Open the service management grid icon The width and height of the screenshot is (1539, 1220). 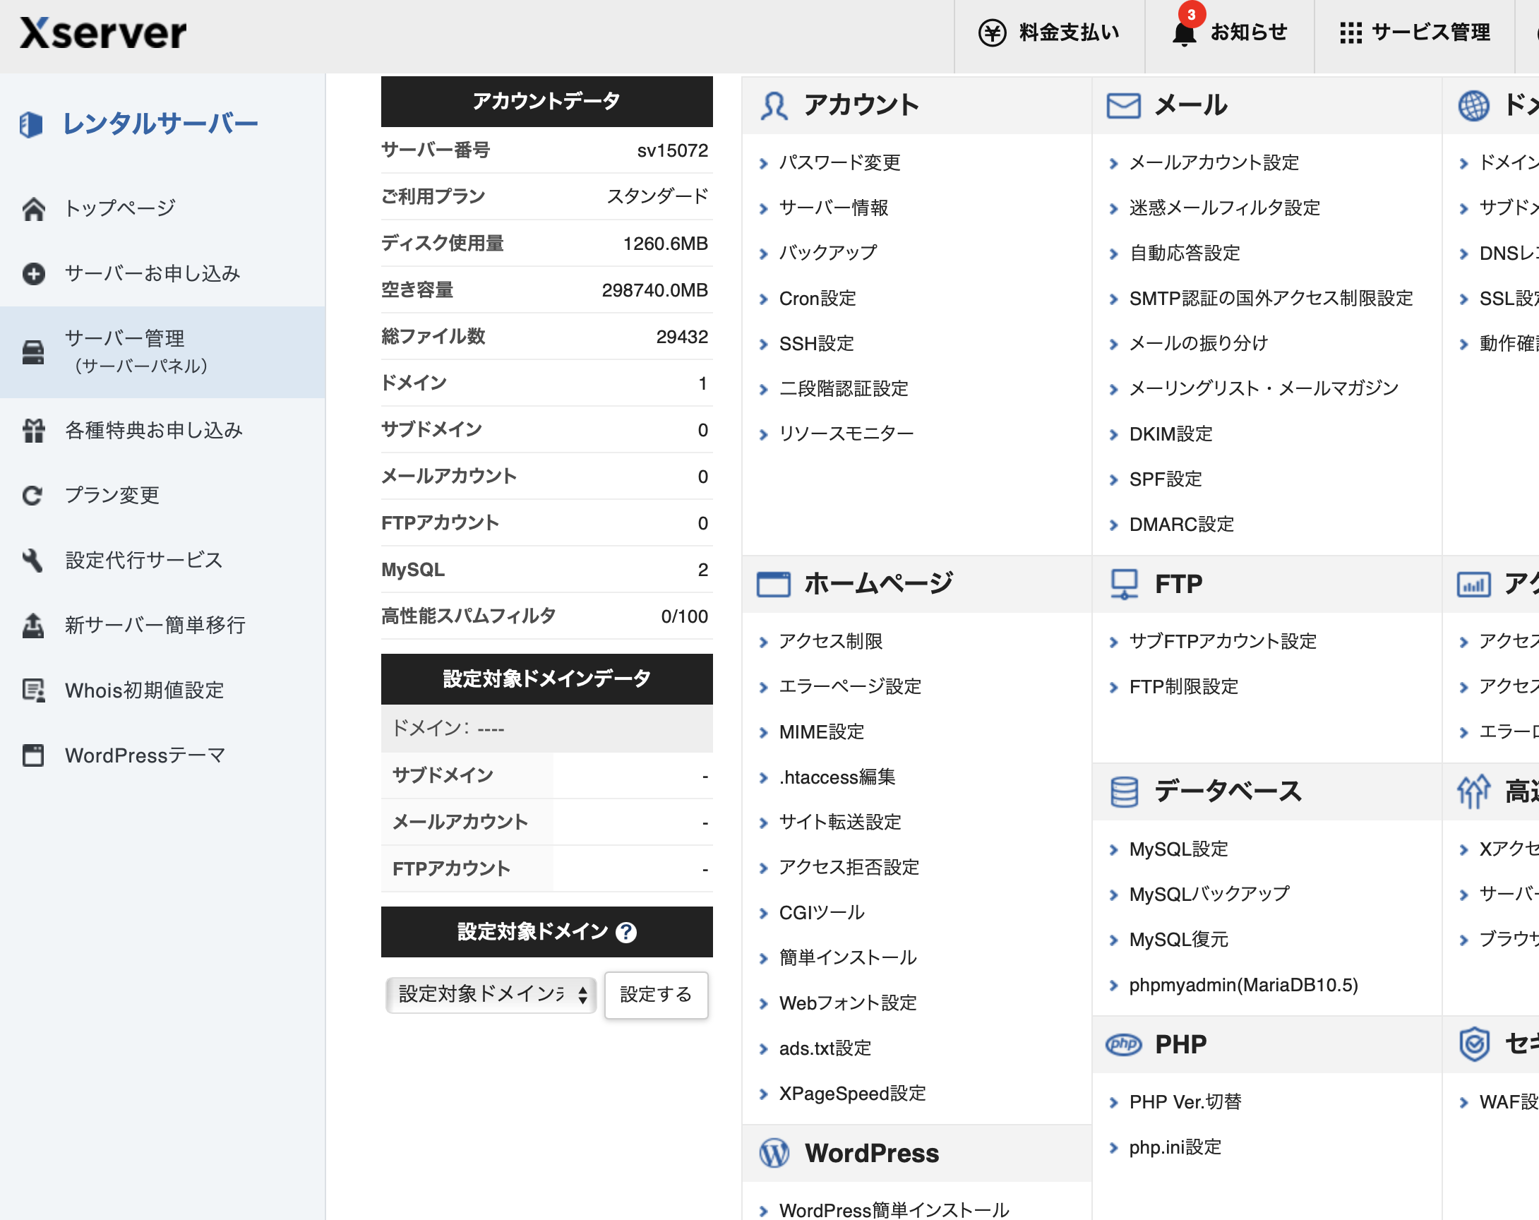tap(1351, 33)
